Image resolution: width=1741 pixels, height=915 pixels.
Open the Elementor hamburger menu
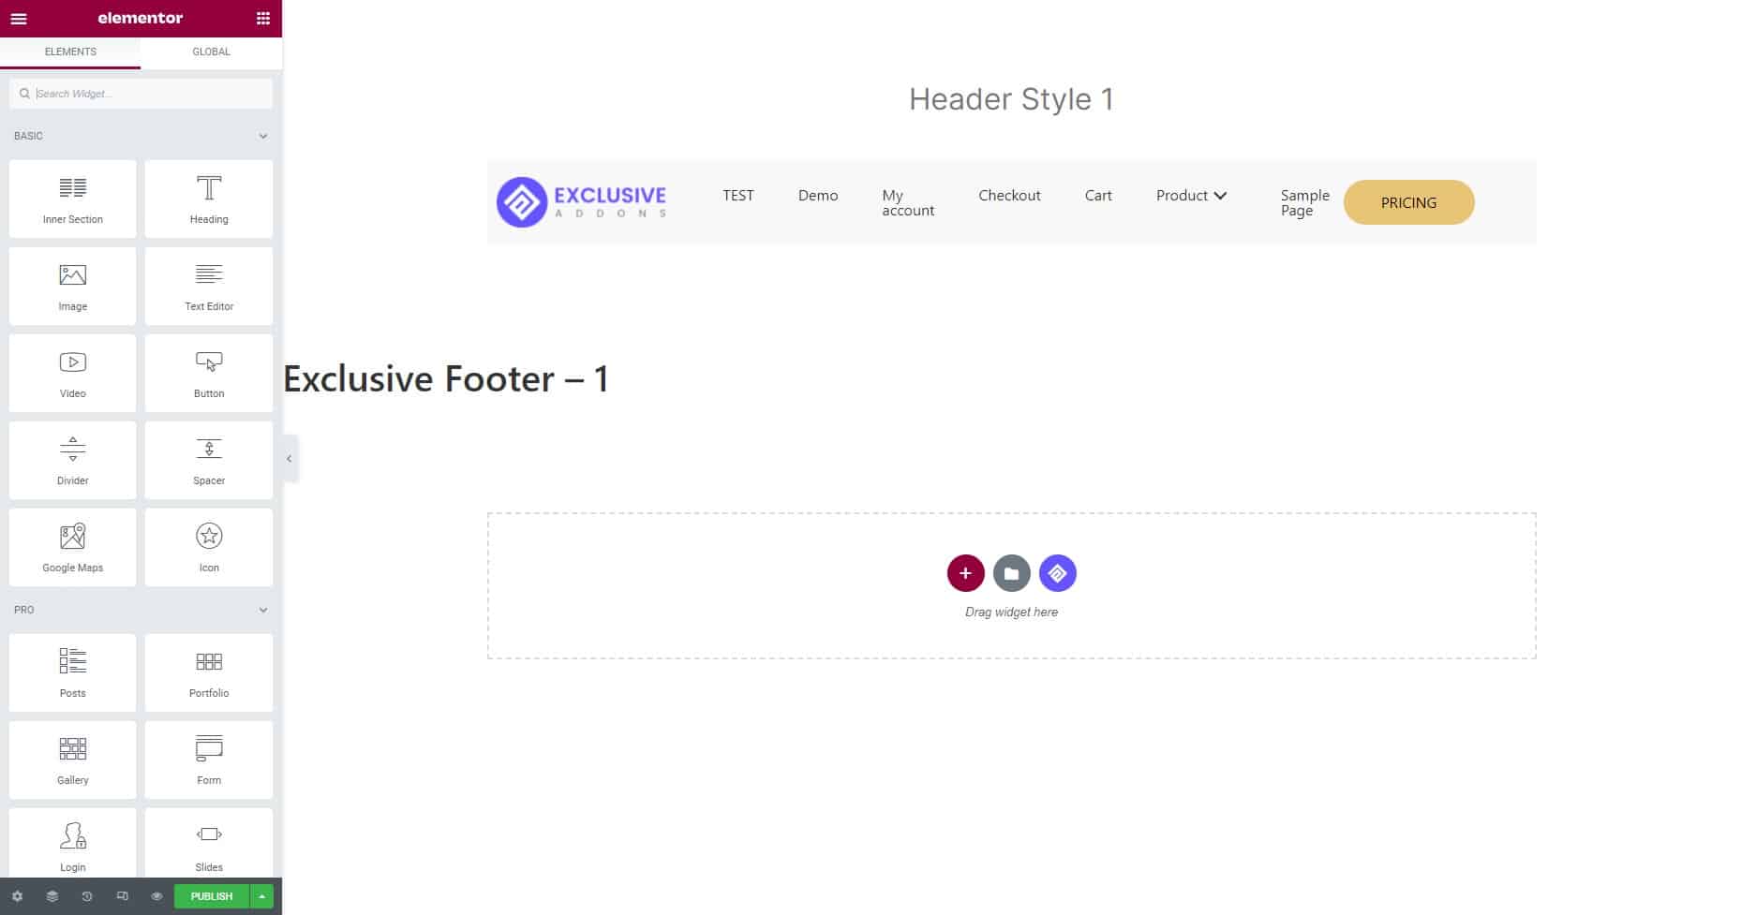point(19,19)
